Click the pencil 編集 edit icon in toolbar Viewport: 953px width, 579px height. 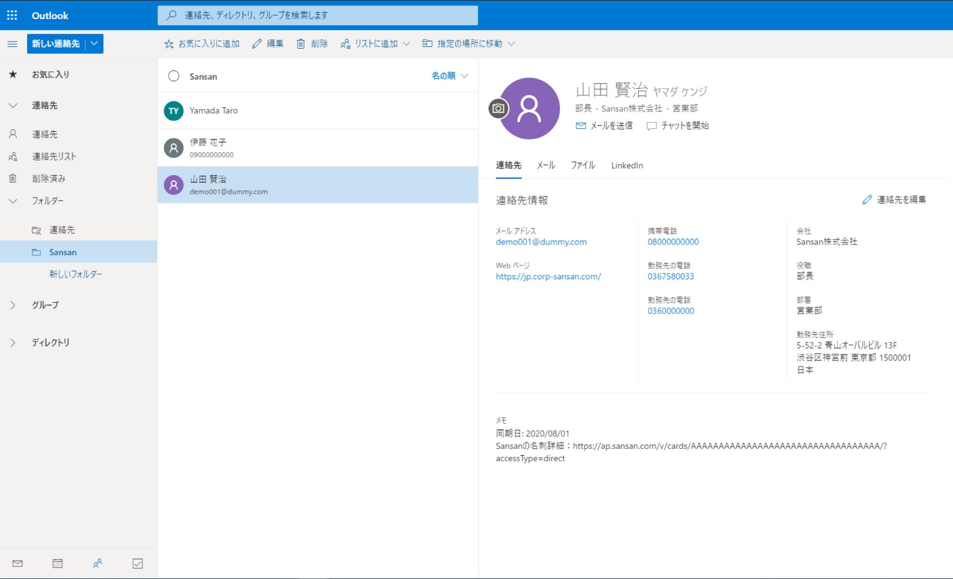click(257, 44)
